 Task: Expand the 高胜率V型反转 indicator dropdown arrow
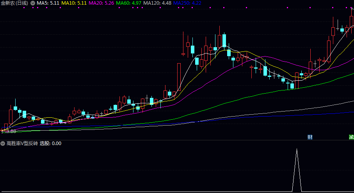(3, 143)
